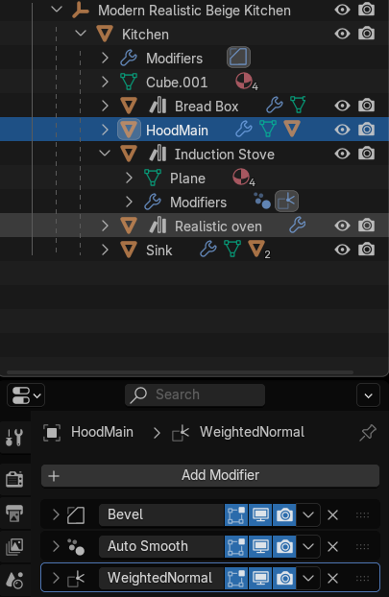Click the Add Modifier button
This screenshot has width=389, height=597.
tap(210, 475)
